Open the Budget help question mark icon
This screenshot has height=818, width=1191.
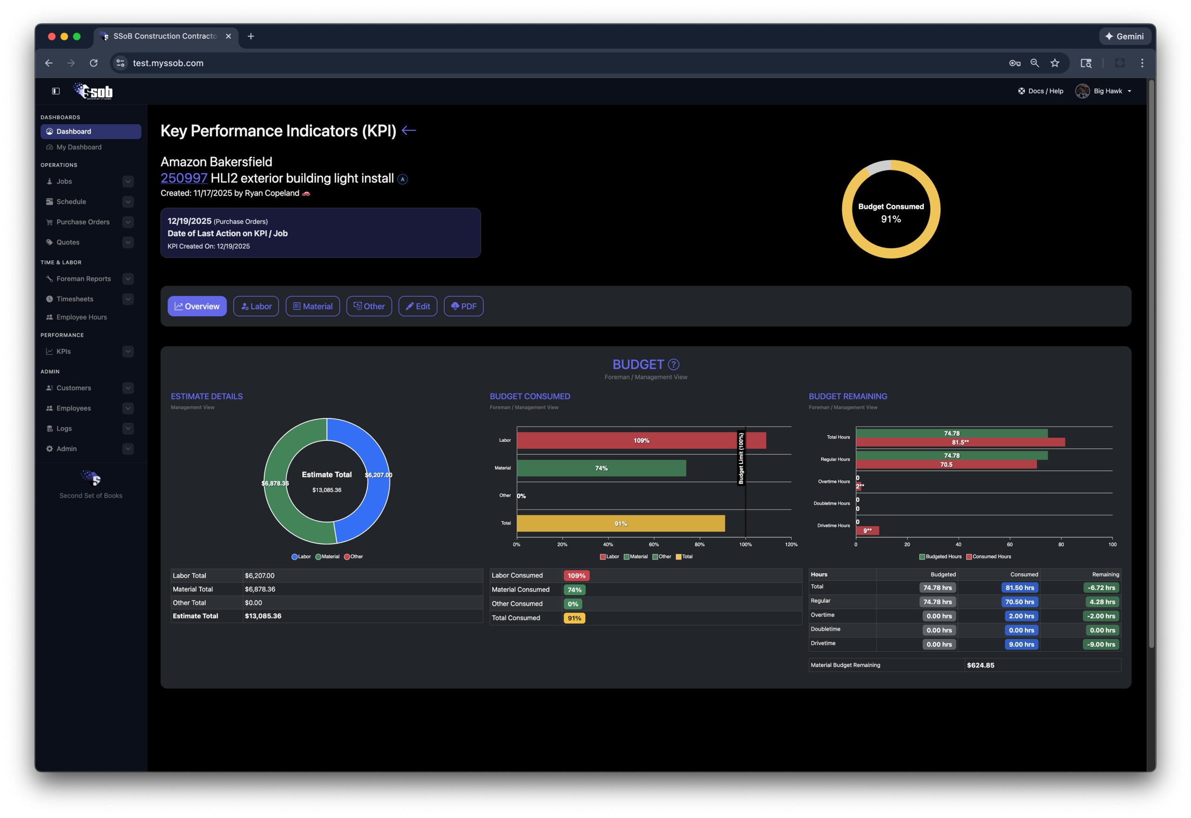point(673,364)
